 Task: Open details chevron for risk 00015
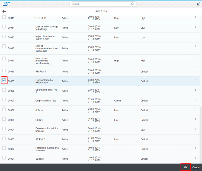[x=195, y=17]
